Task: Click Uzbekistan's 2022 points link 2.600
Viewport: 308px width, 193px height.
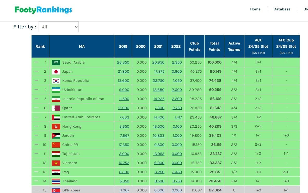Action: click(x=177, y=90)
